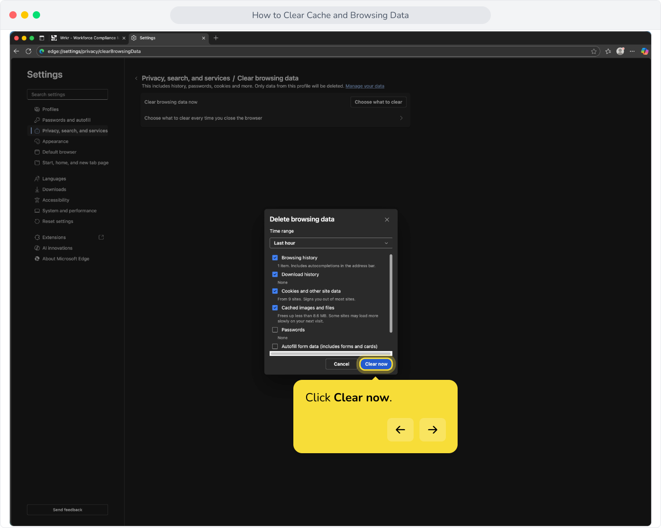Open the Copilot icon
661x528 pixels.
click(645, 51)
